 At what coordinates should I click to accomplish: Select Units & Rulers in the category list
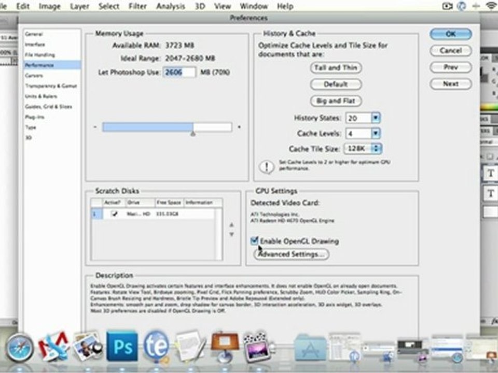tap(41, 96)
